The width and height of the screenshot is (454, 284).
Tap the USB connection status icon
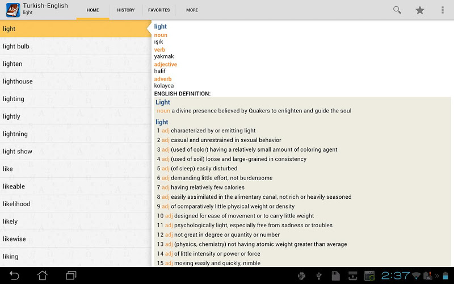(x=319, y=276)
